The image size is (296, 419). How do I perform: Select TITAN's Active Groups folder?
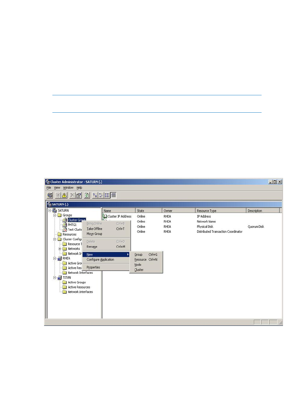77,282
